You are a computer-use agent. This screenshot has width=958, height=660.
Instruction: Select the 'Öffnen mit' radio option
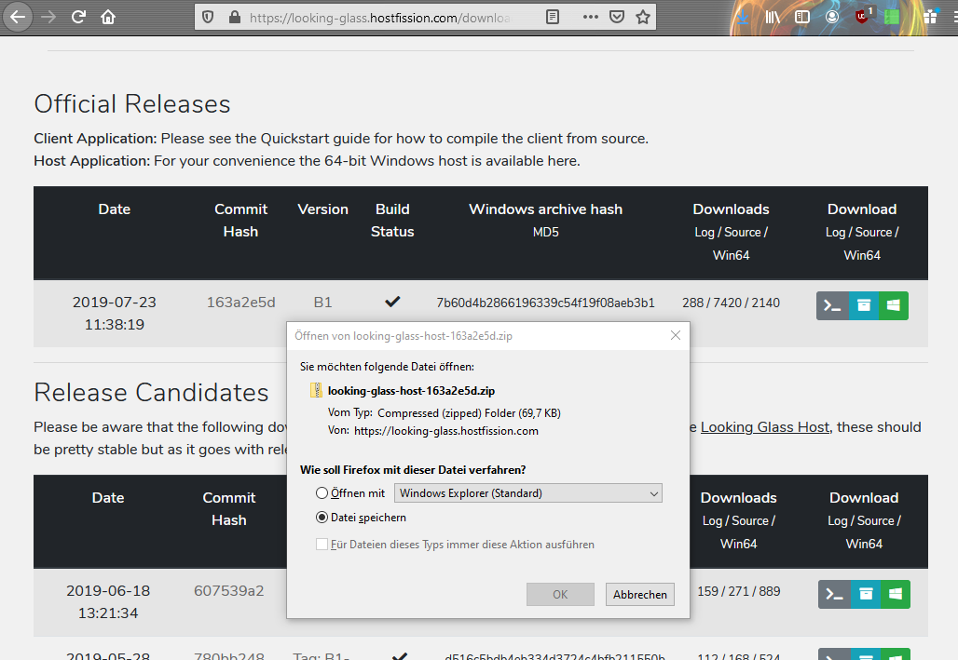point(322,492)
